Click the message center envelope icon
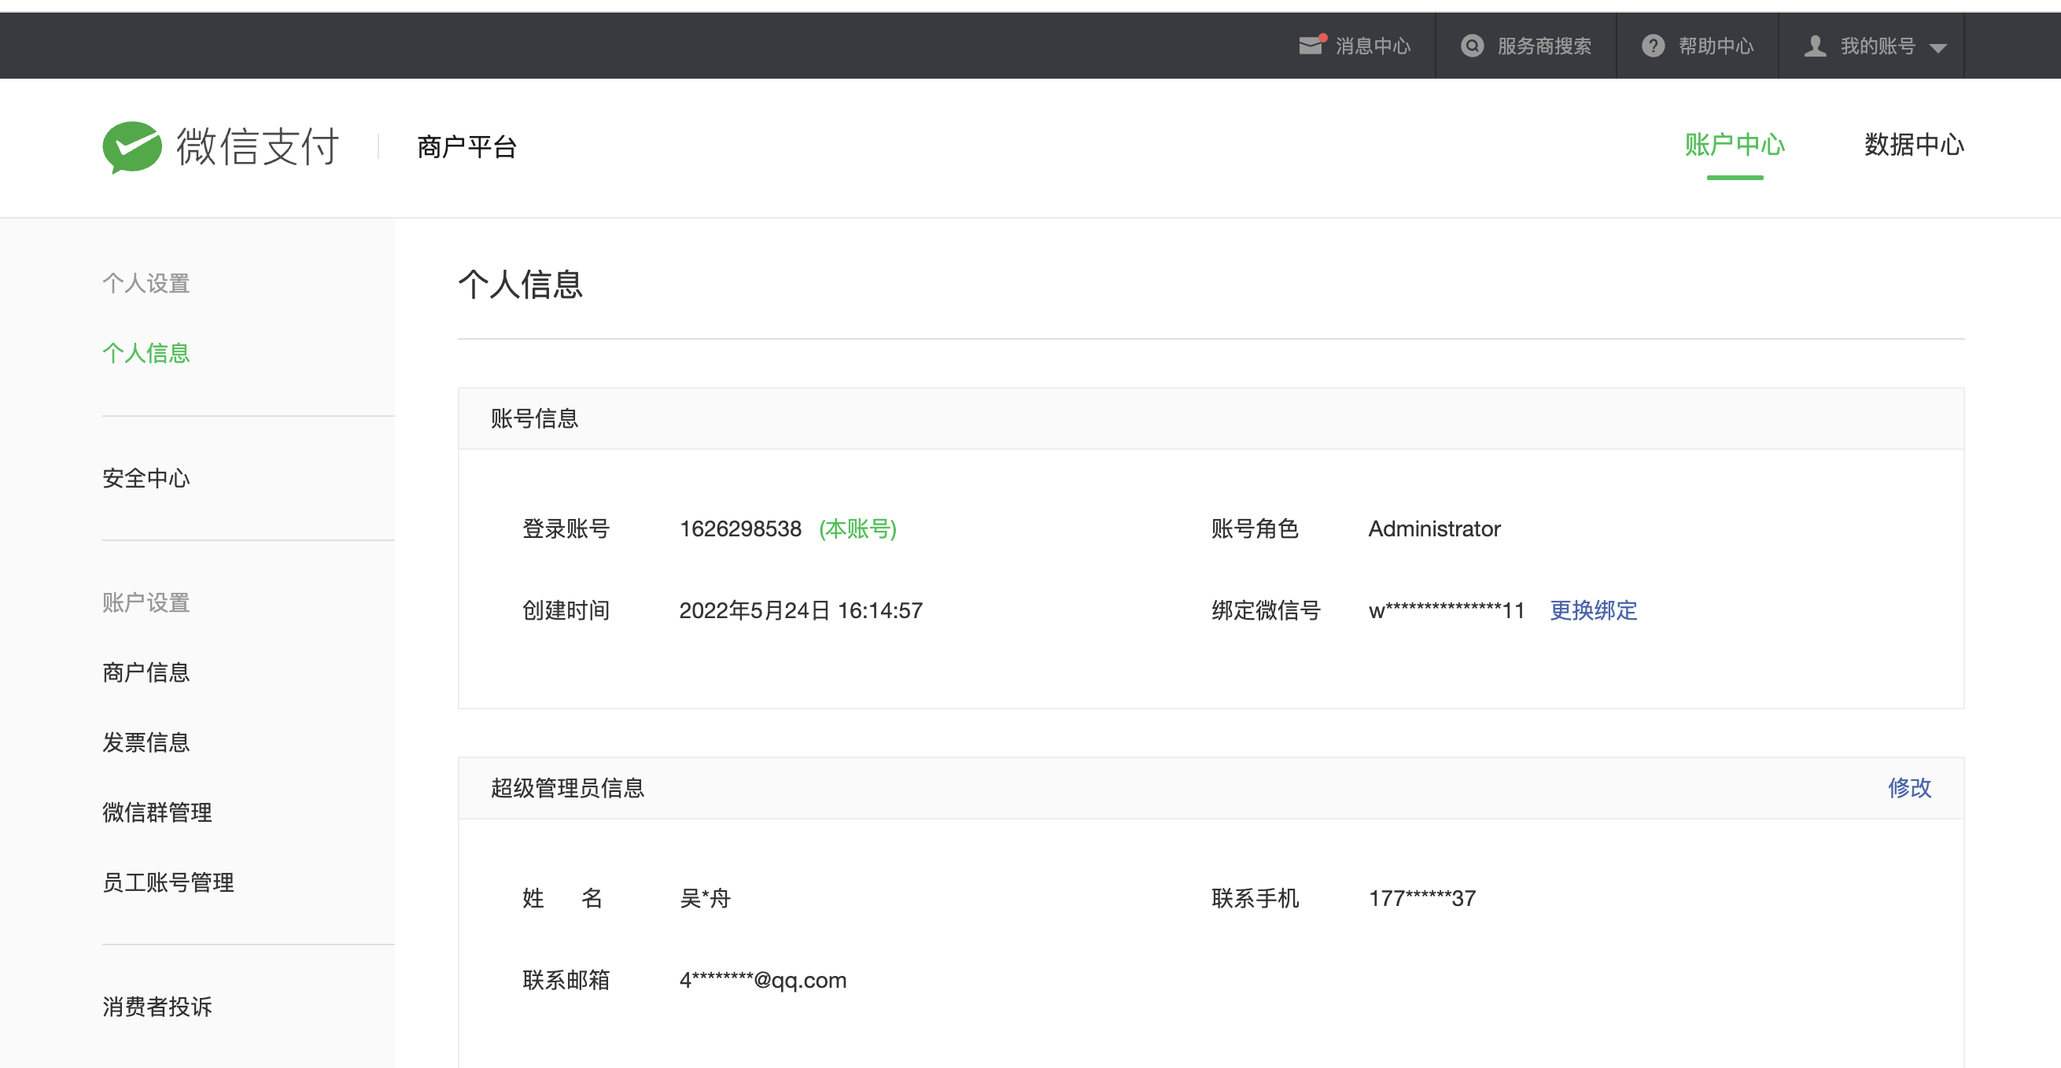 coord(1311,46)
